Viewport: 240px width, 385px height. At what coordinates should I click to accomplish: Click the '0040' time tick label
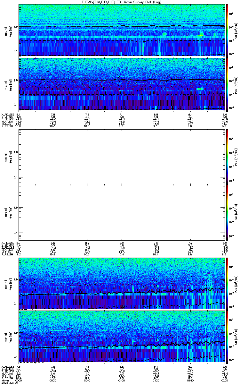[x=87, y=380]
